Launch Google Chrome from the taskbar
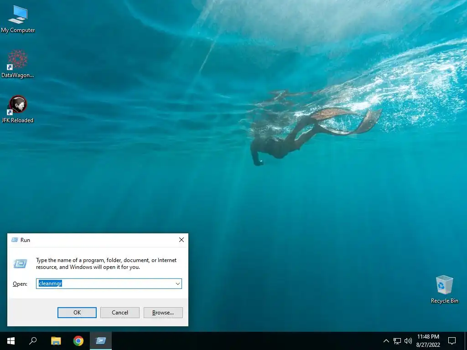467x350 pixels. click(78, 341)
